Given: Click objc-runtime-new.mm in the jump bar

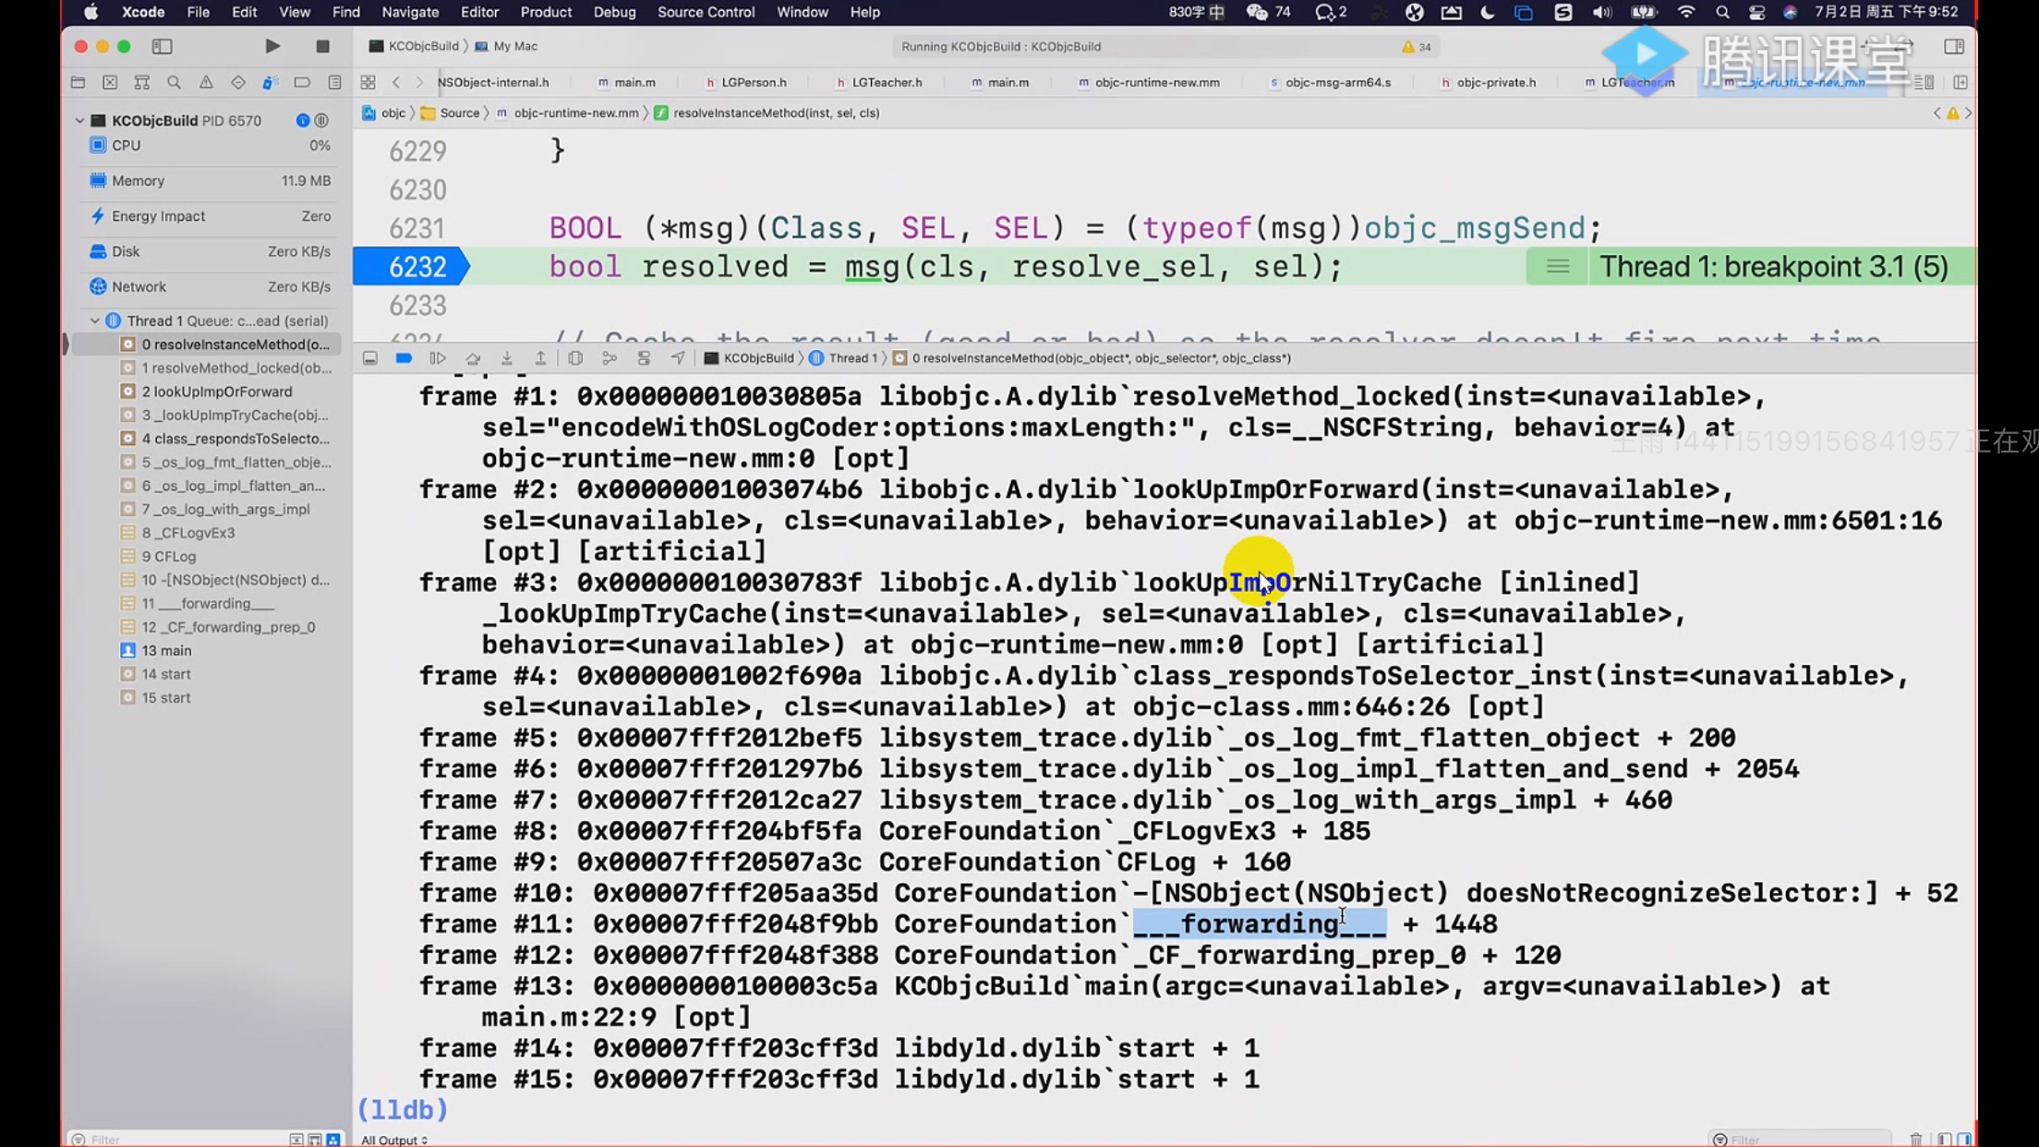Looking at the screenshot, I should click(x=575, y=113).
